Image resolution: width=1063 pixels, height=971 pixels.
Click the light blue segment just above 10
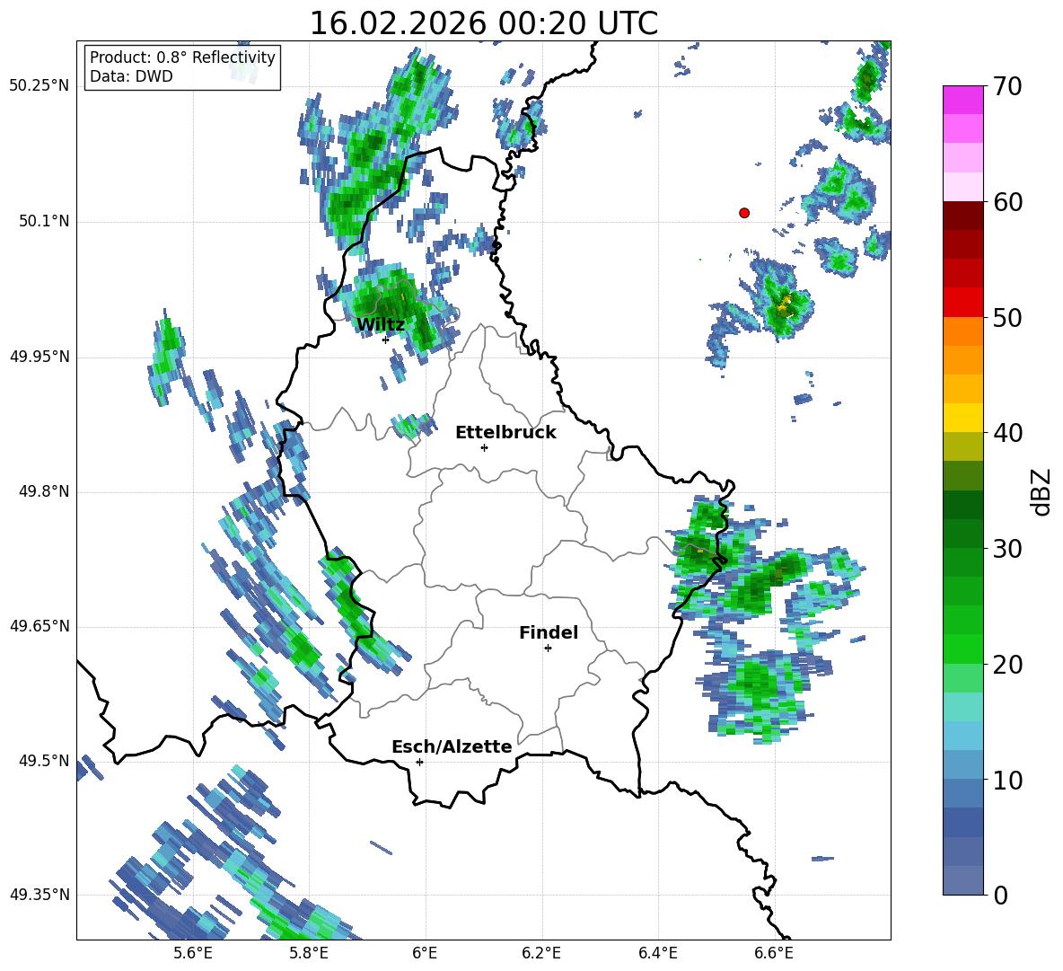tap(962, 764)
